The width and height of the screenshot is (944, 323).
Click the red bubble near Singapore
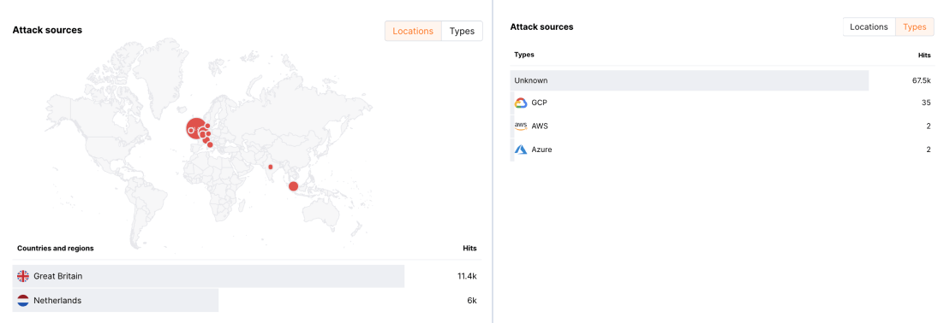coord(293,186)
